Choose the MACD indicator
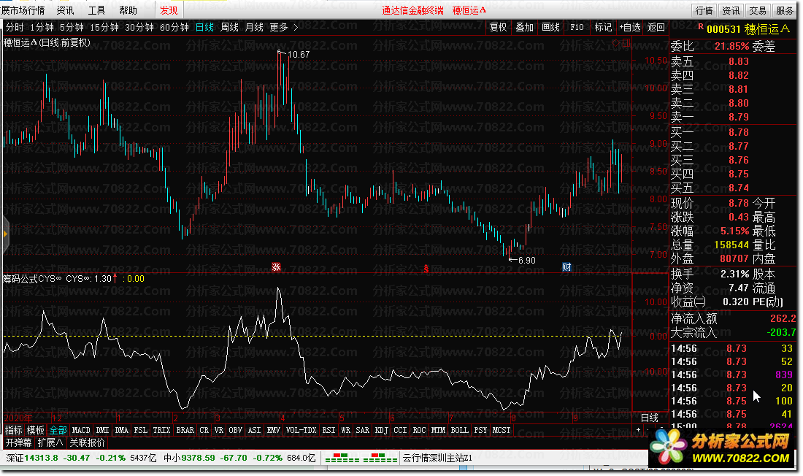Screen dimensions: 803x476 point(81,430)
